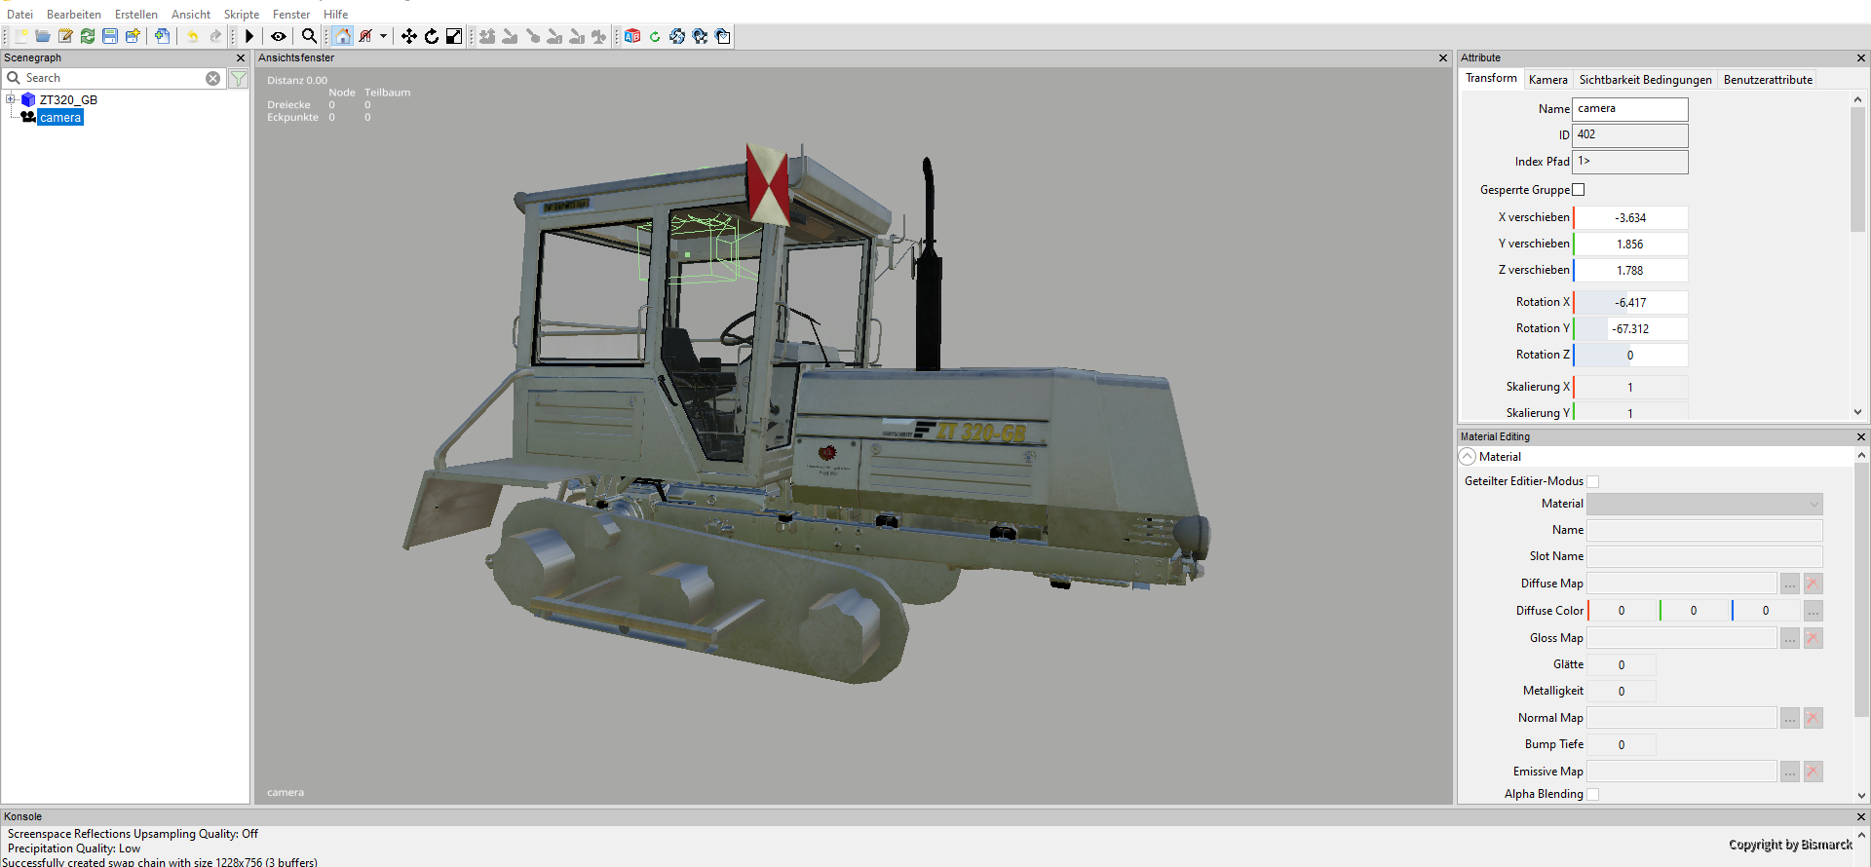1871x867 pixels.
Task: Browse for a Diffuse Map file
Action: [1790, 584]
